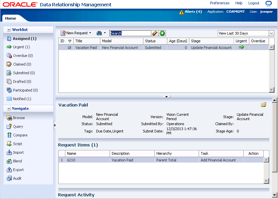Screen dimensions: 278x199
Task: Sort by ID using the triangle
Action: 70,41
